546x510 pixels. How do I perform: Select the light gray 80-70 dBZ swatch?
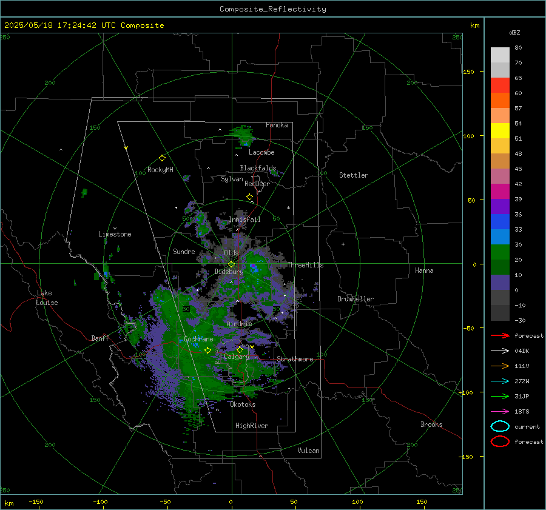pyautogui.click(x=500, y=55)
